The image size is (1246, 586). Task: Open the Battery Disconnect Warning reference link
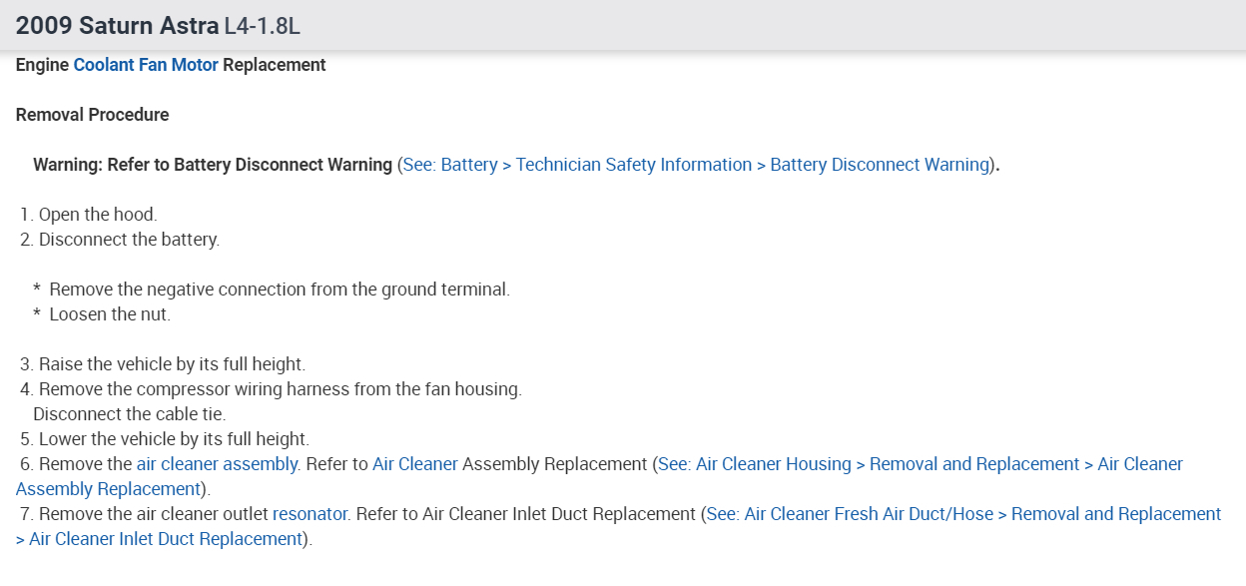point(695,165)
